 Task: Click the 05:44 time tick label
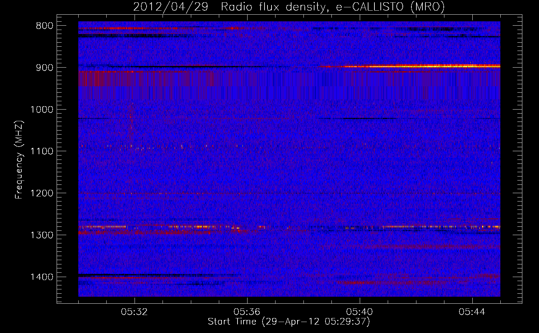point(472,312)
